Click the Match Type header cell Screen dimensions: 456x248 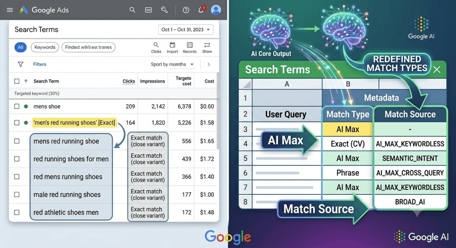[x=348, y=114]
